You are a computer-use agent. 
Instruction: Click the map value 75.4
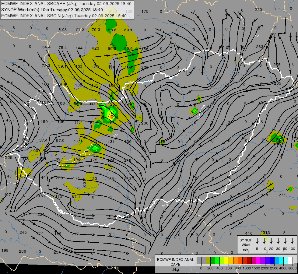tap(62, 47)
